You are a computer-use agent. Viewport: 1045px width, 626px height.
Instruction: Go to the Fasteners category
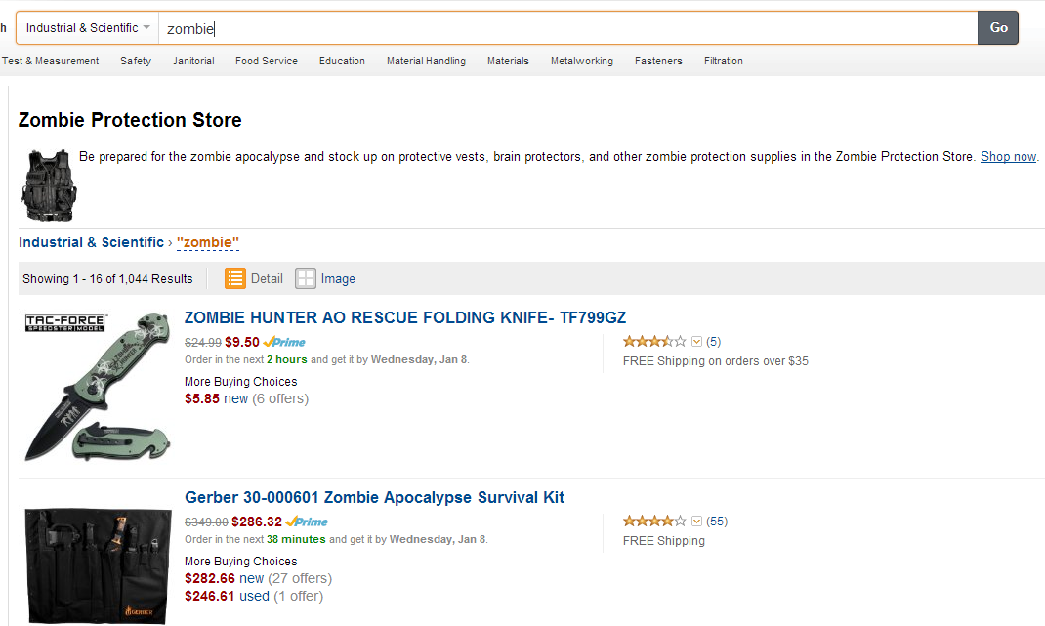click(x=658, y=61)
